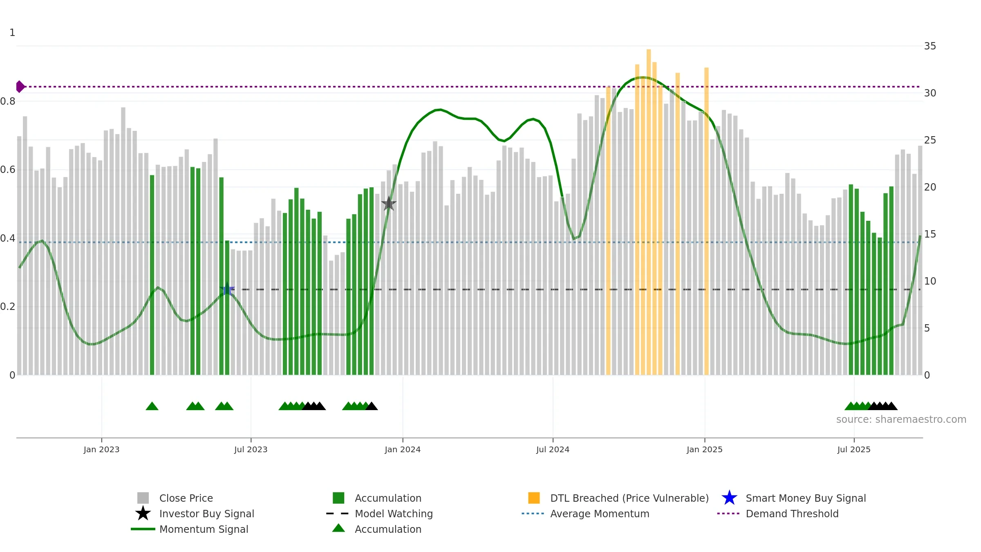Click the '20' right axis value
981x552 pixels.
click(930, 187)
